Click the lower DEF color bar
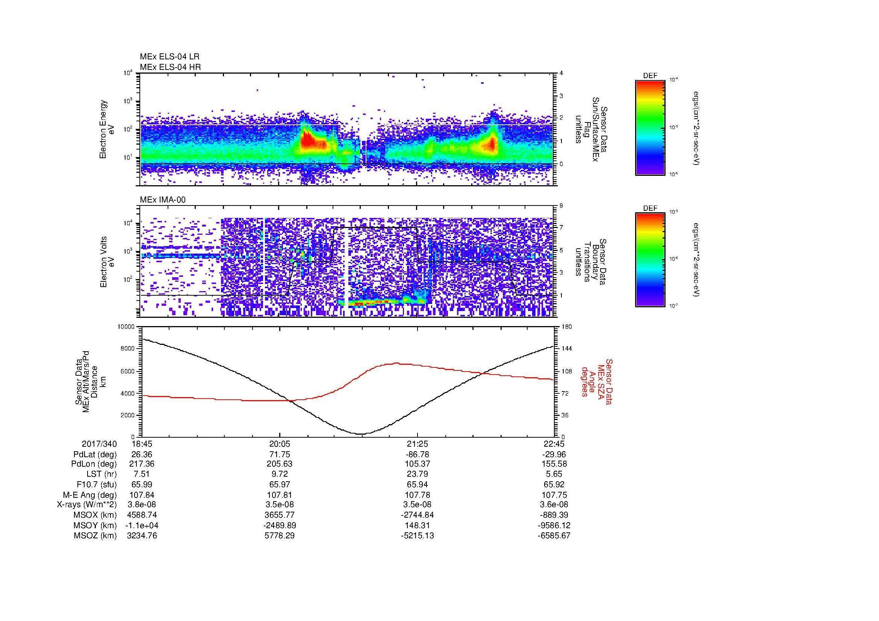The width and height of the screenshot is (879, 621). pyautogui.click(x=650, y=260)
